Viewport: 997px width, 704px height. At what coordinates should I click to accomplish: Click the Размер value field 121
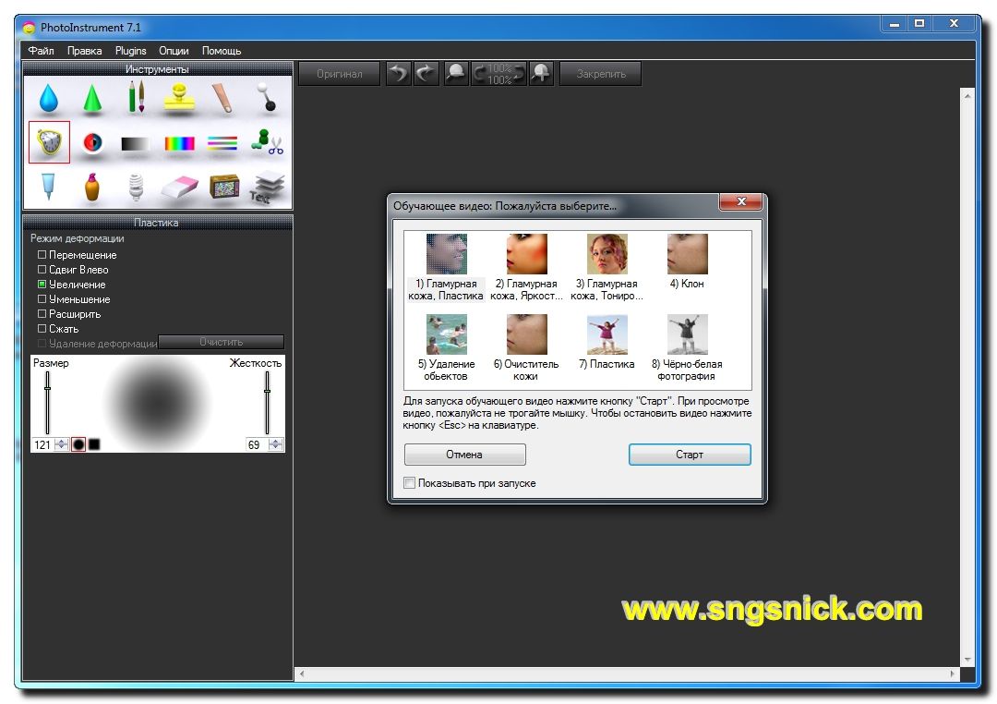tap(42, 444)
